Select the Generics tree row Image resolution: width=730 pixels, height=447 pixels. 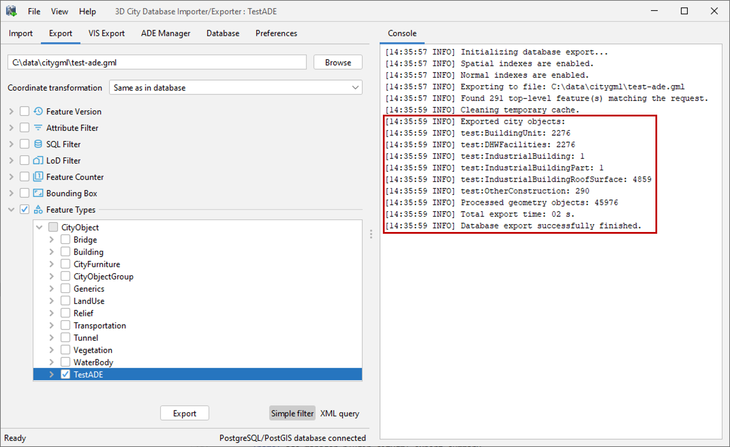coord(198,288)
